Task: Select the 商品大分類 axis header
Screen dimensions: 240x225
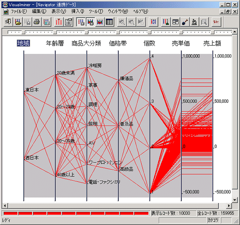Action: [86, 43]
